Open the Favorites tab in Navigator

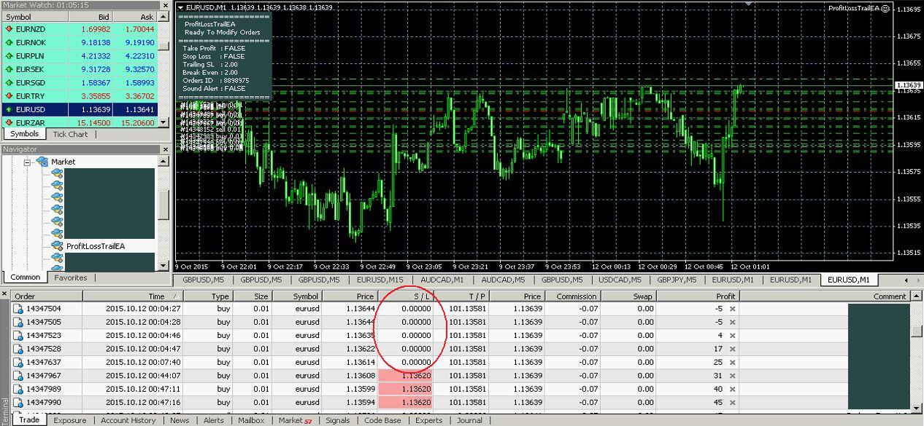(x=71, y=277)
